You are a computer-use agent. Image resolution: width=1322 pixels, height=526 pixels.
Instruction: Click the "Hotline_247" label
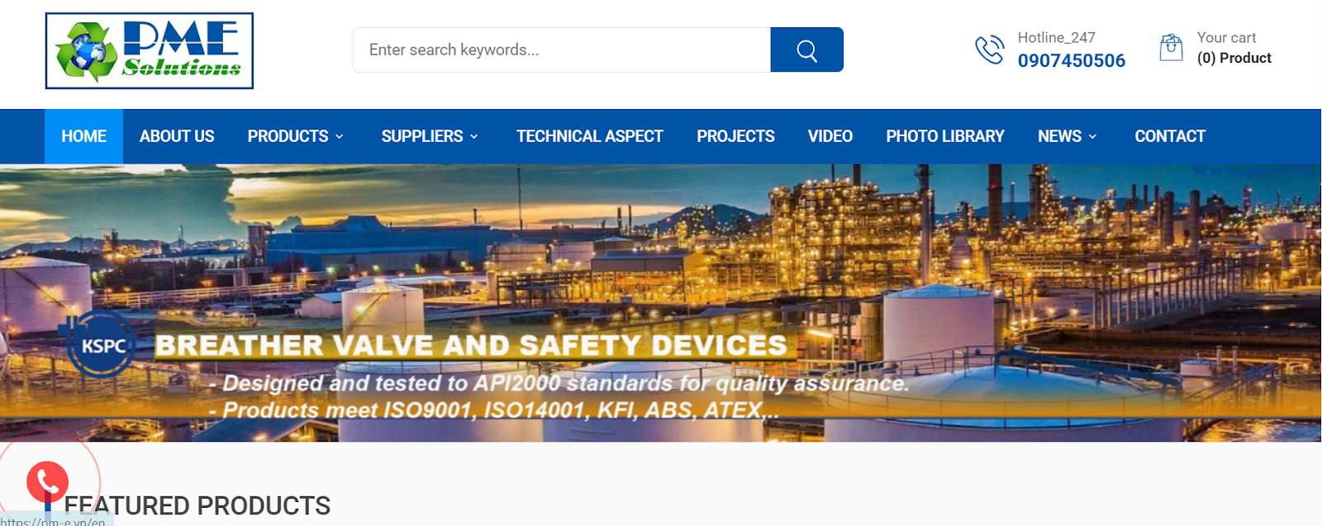coord(1056,37)
